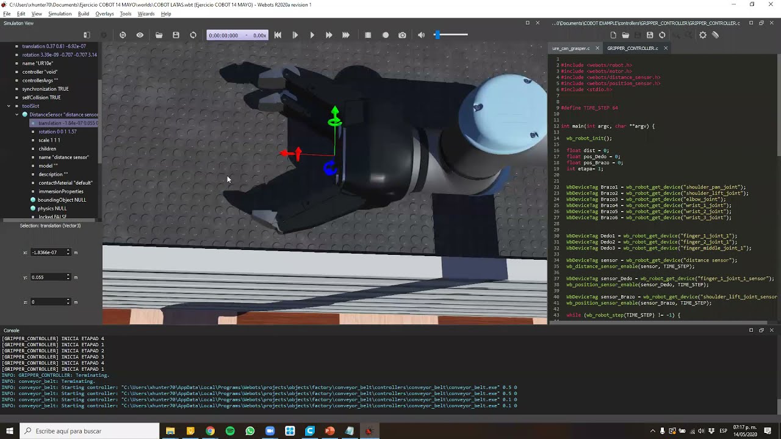Run the simulation in fast-forward mode

click(329, 35)
